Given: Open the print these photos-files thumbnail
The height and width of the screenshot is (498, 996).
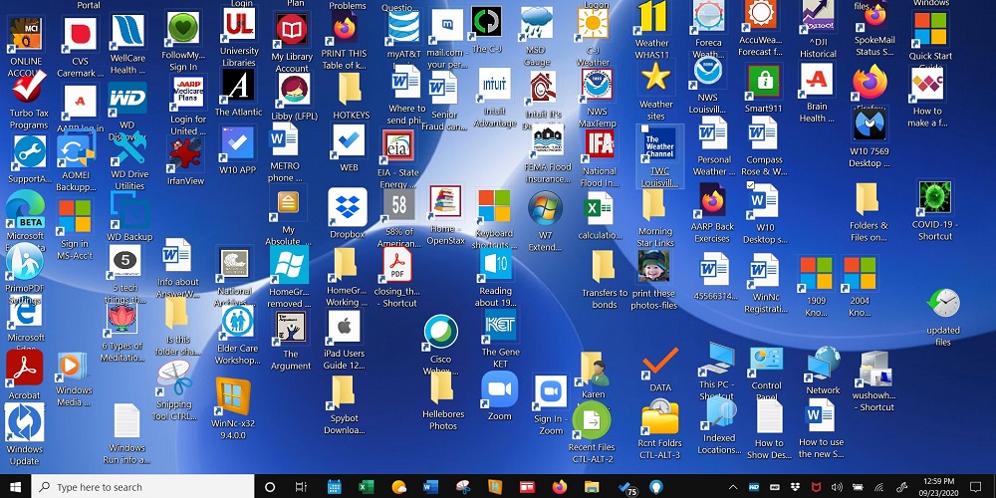Looking at the screenshot, I should pos(653,266).
